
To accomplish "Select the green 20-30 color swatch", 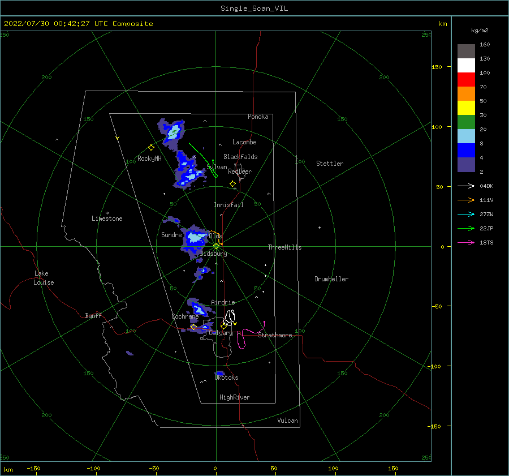I will point(466,122).
